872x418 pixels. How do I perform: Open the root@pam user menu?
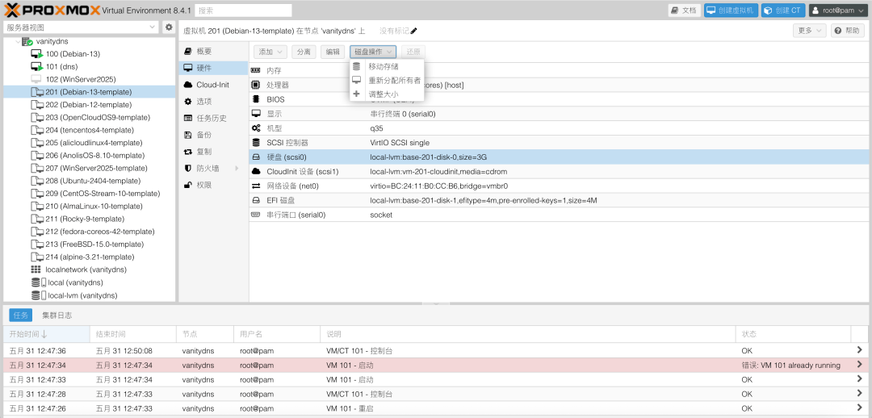click(837, 10)
